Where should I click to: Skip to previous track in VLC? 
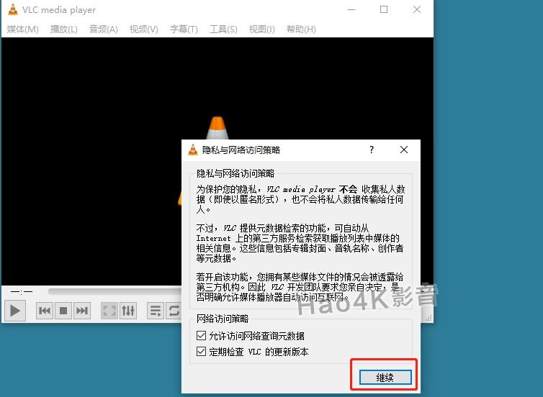(x=45, y=311)
